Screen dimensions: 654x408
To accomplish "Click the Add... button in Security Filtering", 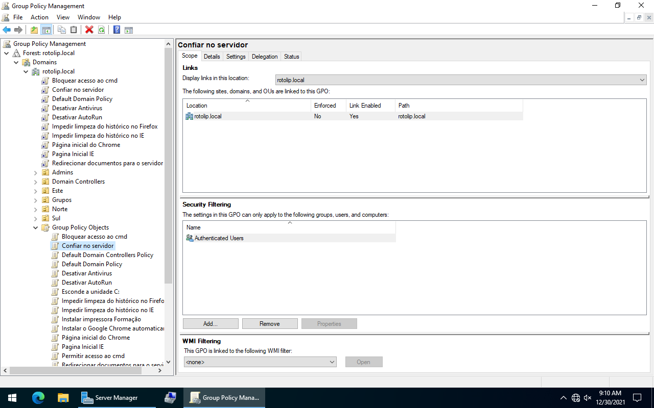I will pos(211,324).
